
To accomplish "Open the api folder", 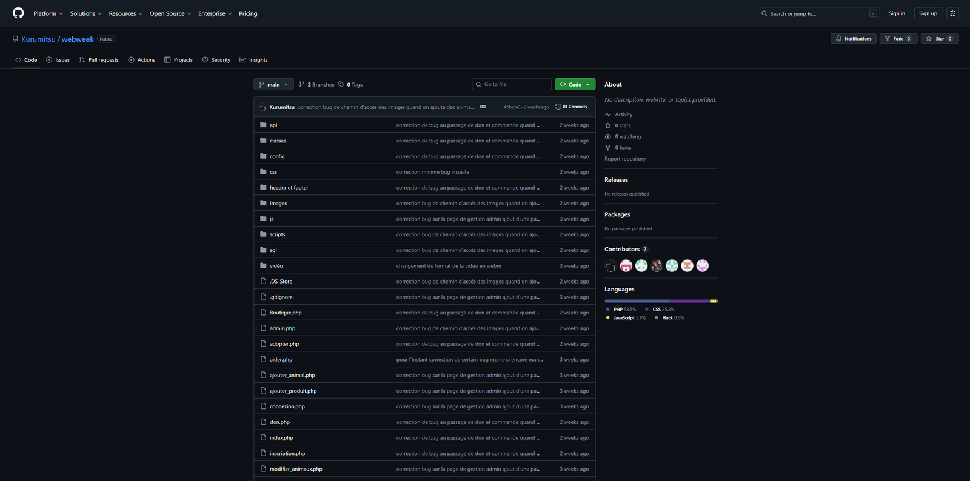I will point(273,125).
